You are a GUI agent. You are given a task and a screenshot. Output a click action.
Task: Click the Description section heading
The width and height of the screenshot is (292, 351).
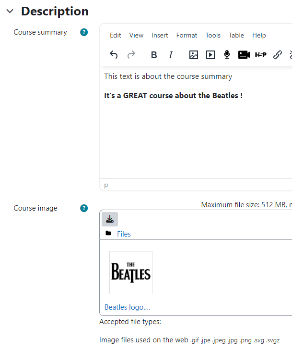point(55,11)
